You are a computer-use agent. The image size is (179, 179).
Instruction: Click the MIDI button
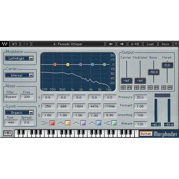tap(8, 133)
